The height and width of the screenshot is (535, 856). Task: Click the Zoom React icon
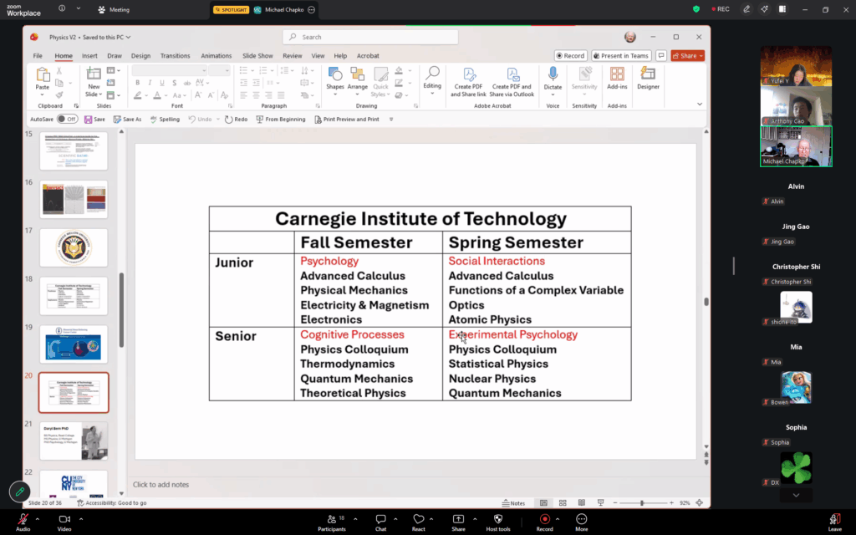coord(418,519)
